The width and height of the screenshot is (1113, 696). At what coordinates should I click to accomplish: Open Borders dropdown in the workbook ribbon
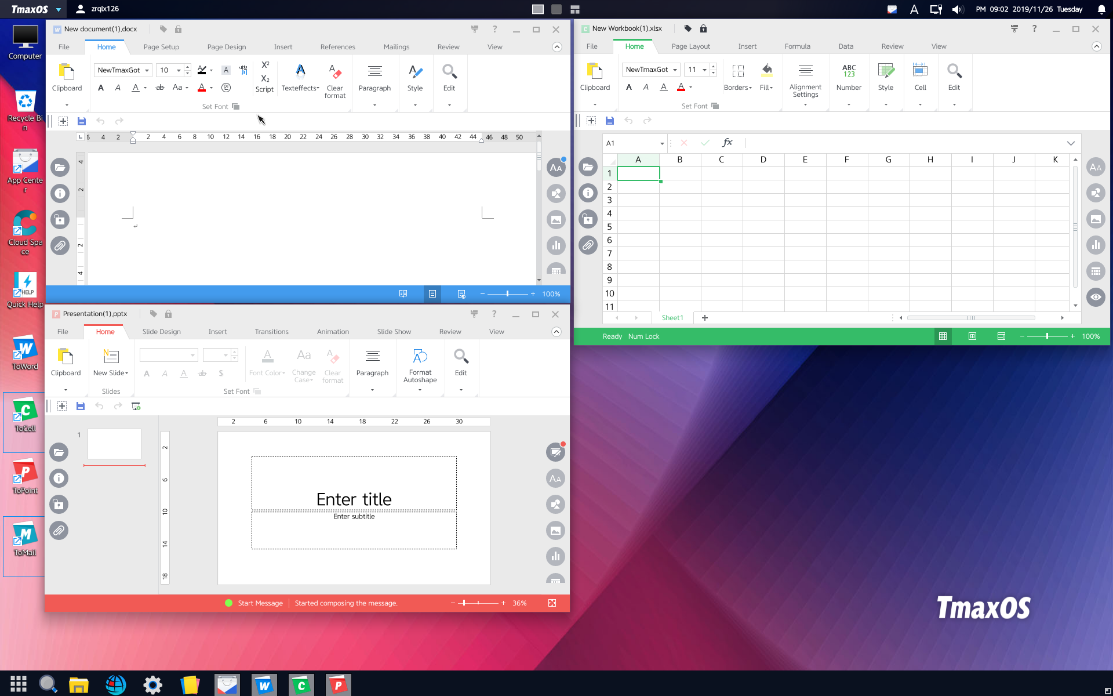737,78
